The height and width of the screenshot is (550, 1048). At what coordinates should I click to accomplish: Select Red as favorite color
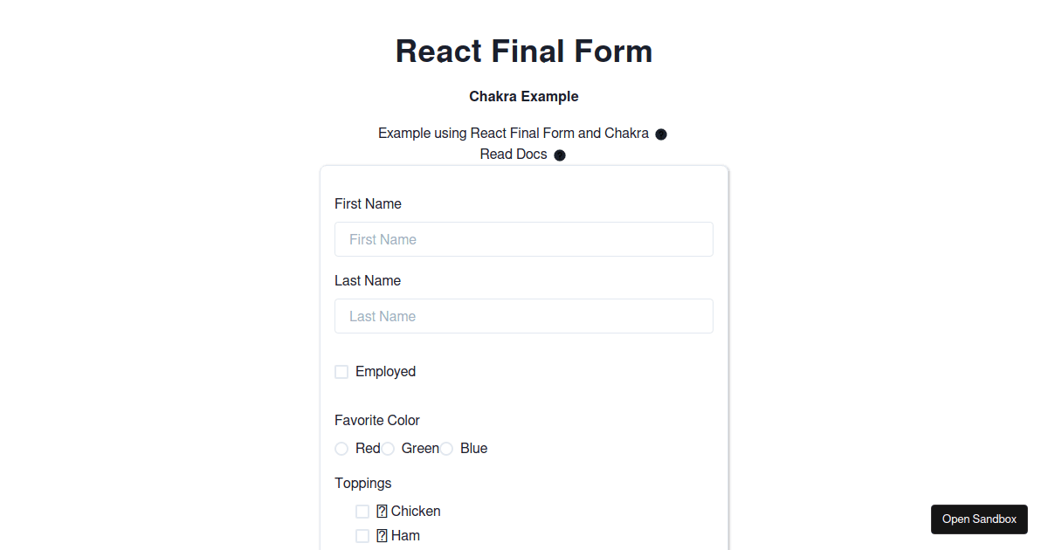click(x=341, y=448)
